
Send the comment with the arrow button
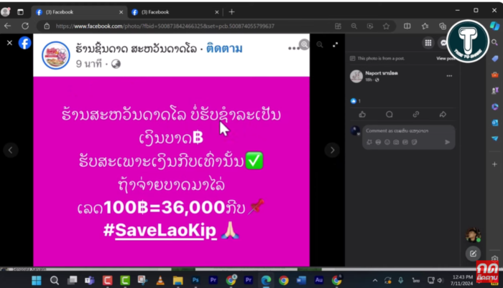click(x=447, y=142)
